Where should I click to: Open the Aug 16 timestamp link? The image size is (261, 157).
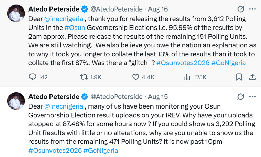click(x=158, y=9)
